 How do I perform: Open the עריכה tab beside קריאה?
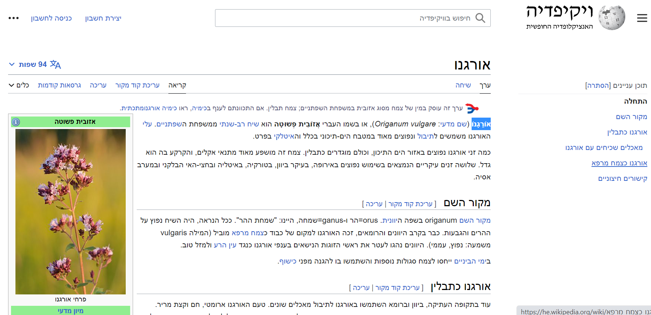(98, 85)
